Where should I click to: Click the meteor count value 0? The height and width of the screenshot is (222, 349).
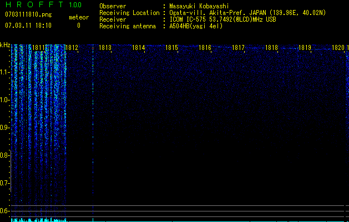[x=79, y=26]
